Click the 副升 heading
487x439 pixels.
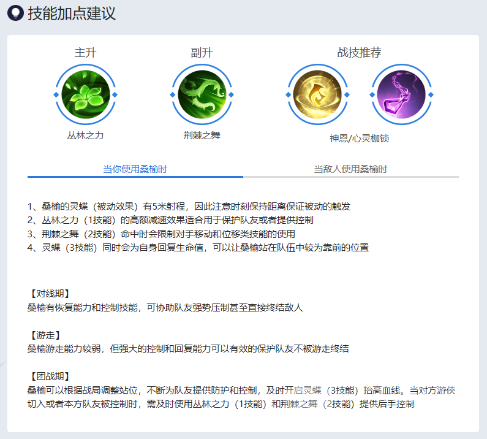point(202,53)
